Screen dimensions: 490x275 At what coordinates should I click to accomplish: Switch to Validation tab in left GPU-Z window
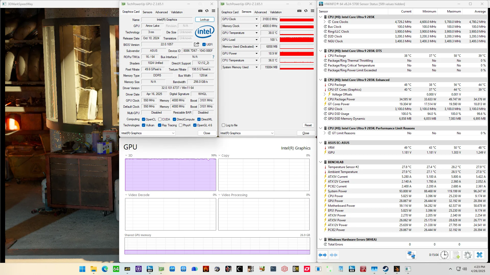click(177, 12)
